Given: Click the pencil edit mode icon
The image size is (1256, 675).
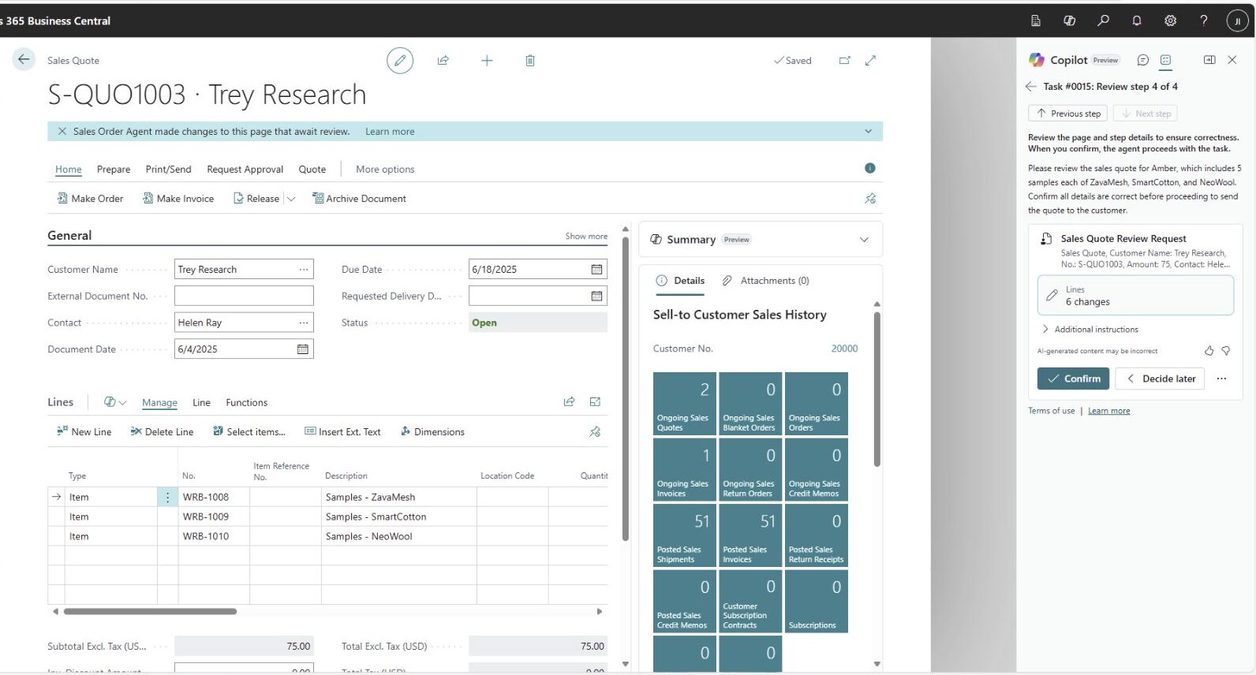Looking at the screenshot, I should 400,61.
